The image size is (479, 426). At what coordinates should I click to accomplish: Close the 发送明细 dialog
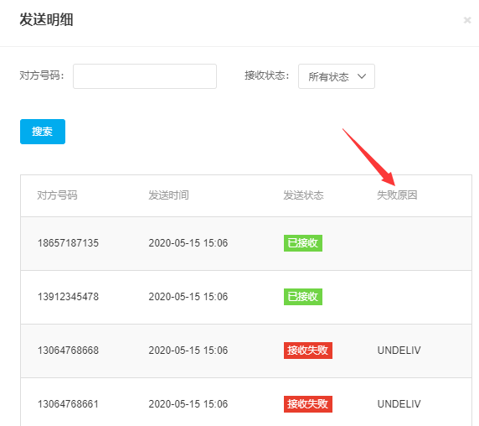click(467, 20)
